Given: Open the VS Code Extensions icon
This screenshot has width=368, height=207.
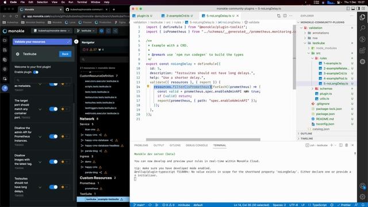Looking at the screenshot, I should coord(362,50).
